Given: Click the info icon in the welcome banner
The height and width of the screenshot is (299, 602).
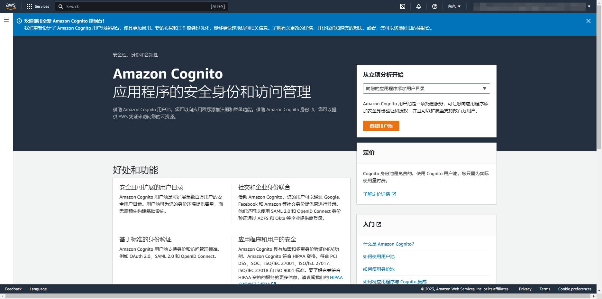Looking at the screenshot, I should (x=19, y=21).
